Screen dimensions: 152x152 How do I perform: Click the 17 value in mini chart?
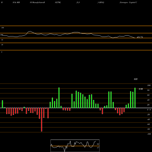[98, 148]
